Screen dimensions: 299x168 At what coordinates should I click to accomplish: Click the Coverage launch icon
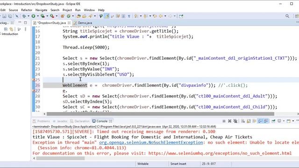point(43,16)
